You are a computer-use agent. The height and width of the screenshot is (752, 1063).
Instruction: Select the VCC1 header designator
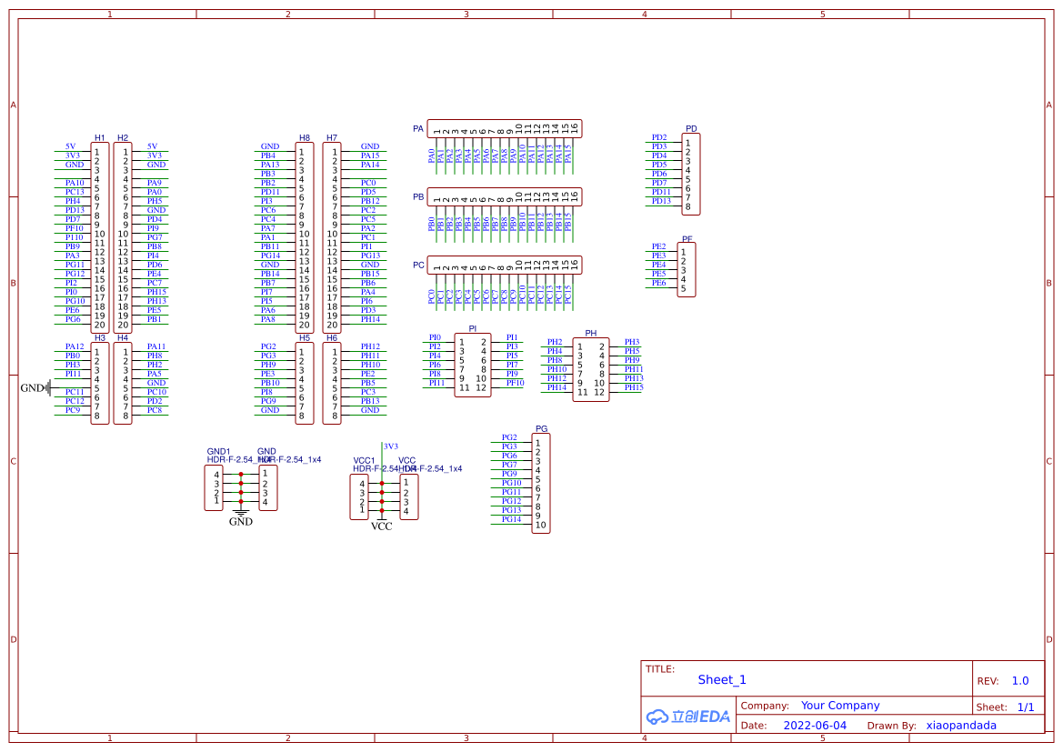click(x=364, y=461)
